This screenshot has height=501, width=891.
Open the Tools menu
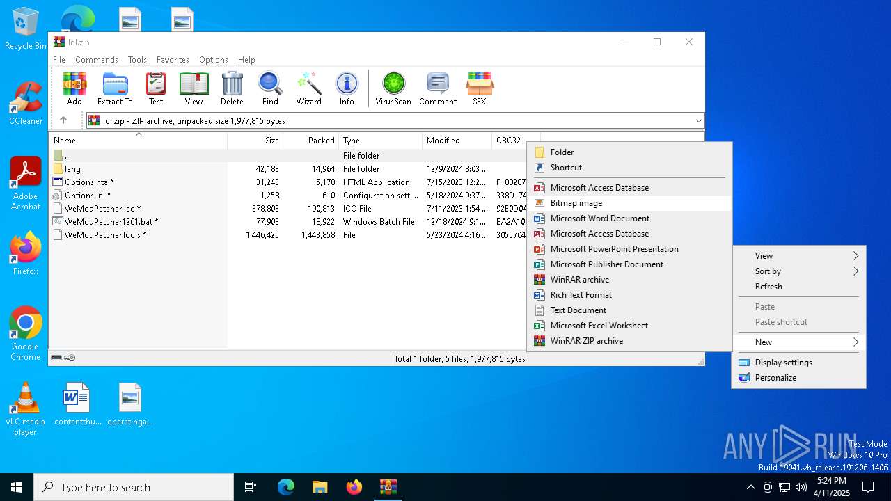(137, 60)
